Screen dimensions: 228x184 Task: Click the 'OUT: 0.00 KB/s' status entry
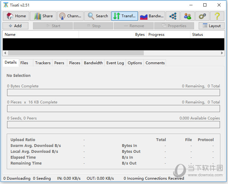click(100, 178)
